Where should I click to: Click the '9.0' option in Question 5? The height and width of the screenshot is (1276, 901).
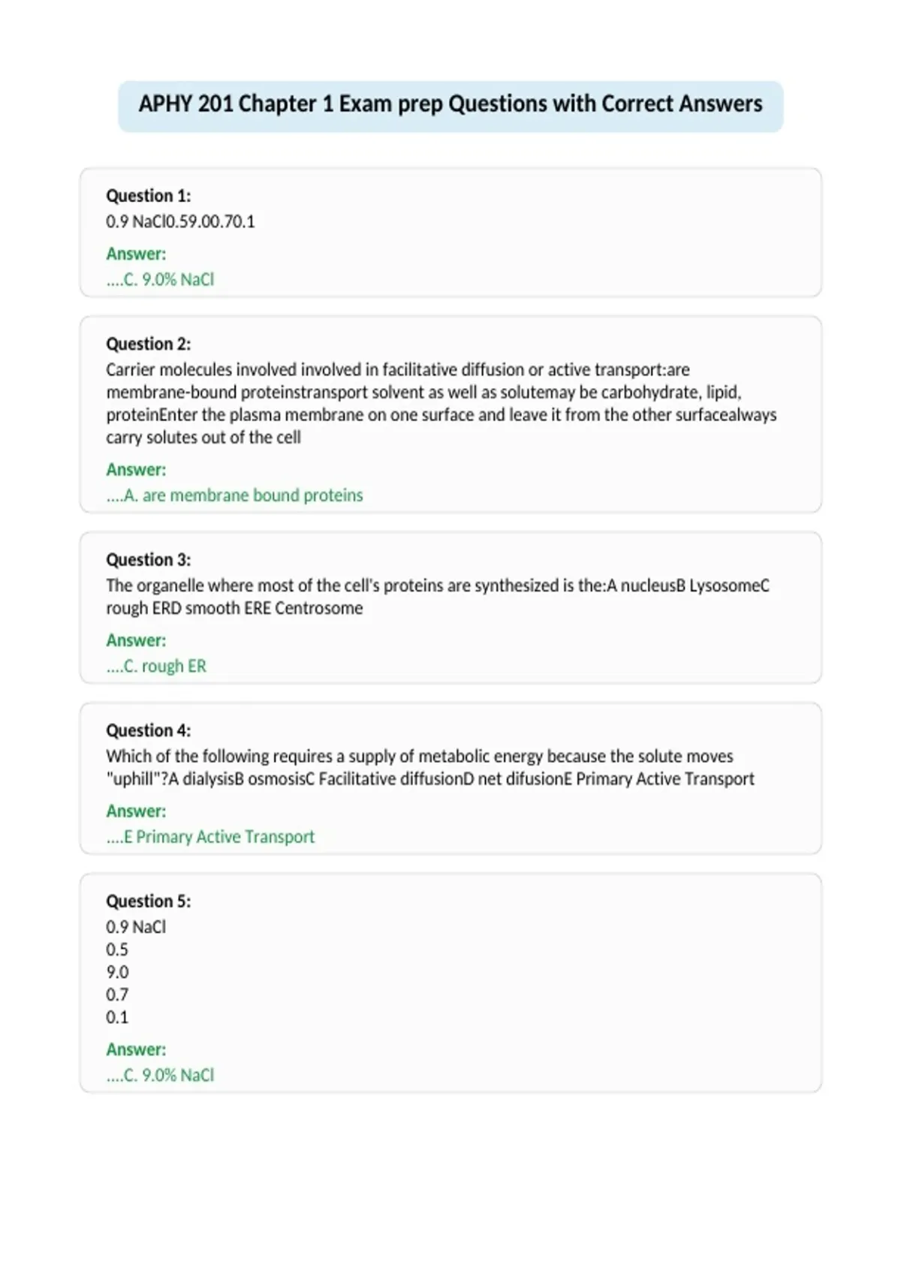click(x=117, y=972)
